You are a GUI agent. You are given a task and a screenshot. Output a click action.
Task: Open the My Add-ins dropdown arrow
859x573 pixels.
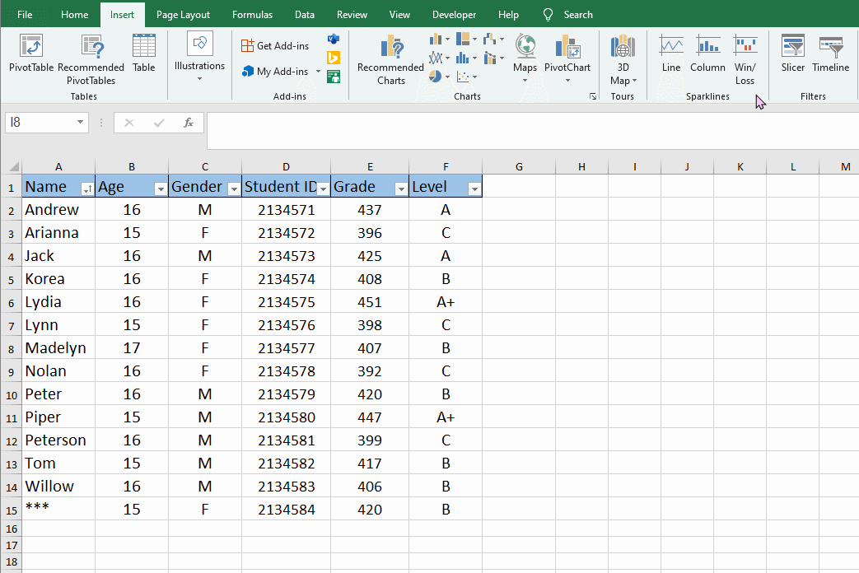pyautogui.click(x=318, y=72)
